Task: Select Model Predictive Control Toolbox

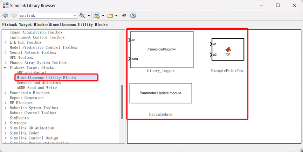Action: pyautogui.click(x=43, y=48)
